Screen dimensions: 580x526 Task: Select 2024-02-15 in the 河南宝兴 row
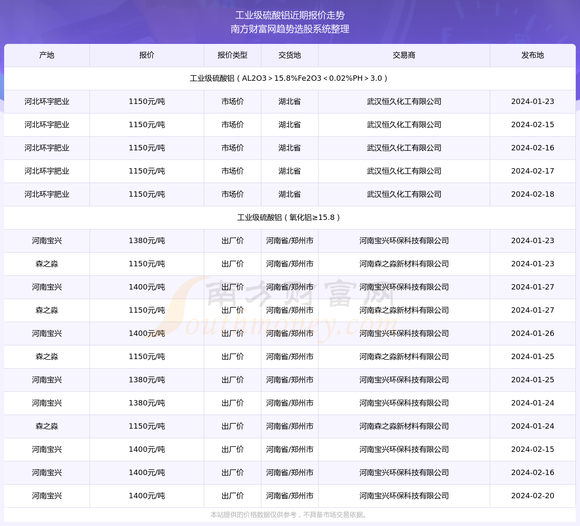[x=533, y=449]
